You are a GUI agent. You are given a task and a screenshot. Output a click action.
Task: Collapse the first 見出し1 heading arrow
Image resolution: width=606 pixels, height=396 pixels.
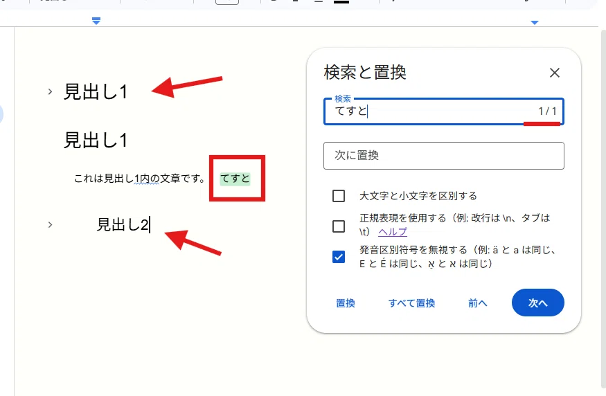[50, 91]
